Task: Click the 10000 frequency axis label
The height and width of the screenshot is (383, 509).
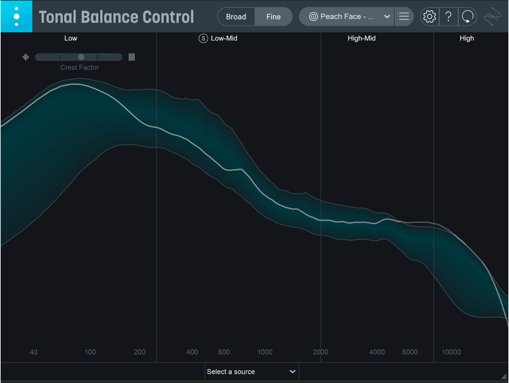Action: [451, 352]
